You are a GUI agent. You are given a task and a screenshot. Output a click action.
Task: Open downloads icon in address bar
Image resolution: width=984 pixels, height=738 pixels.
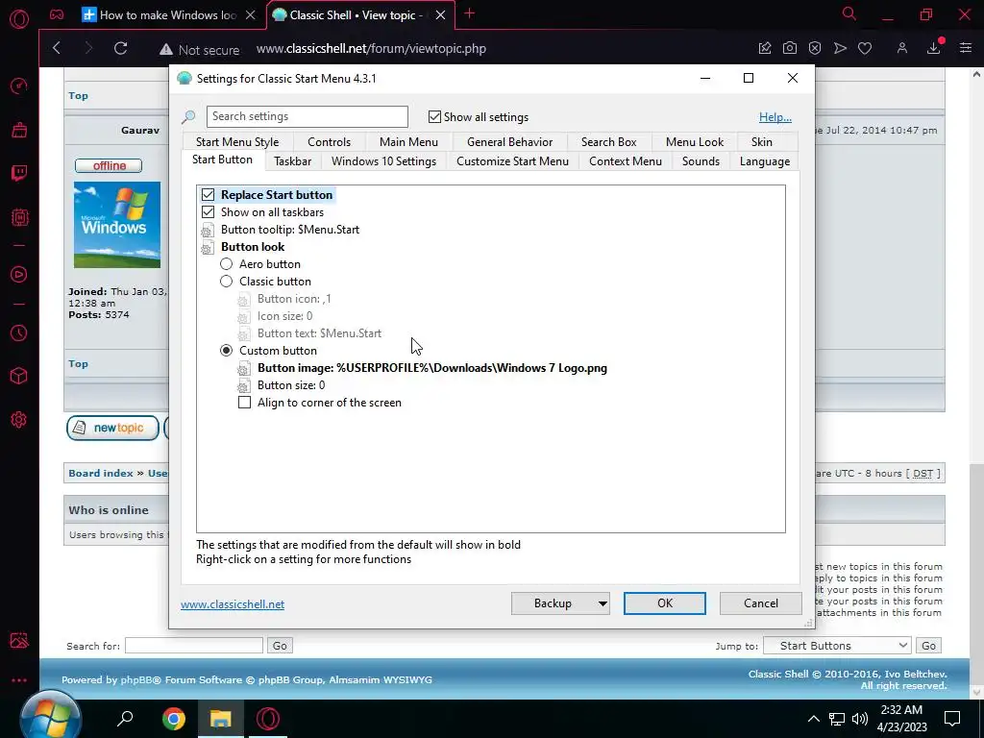[x=934, y=48]
